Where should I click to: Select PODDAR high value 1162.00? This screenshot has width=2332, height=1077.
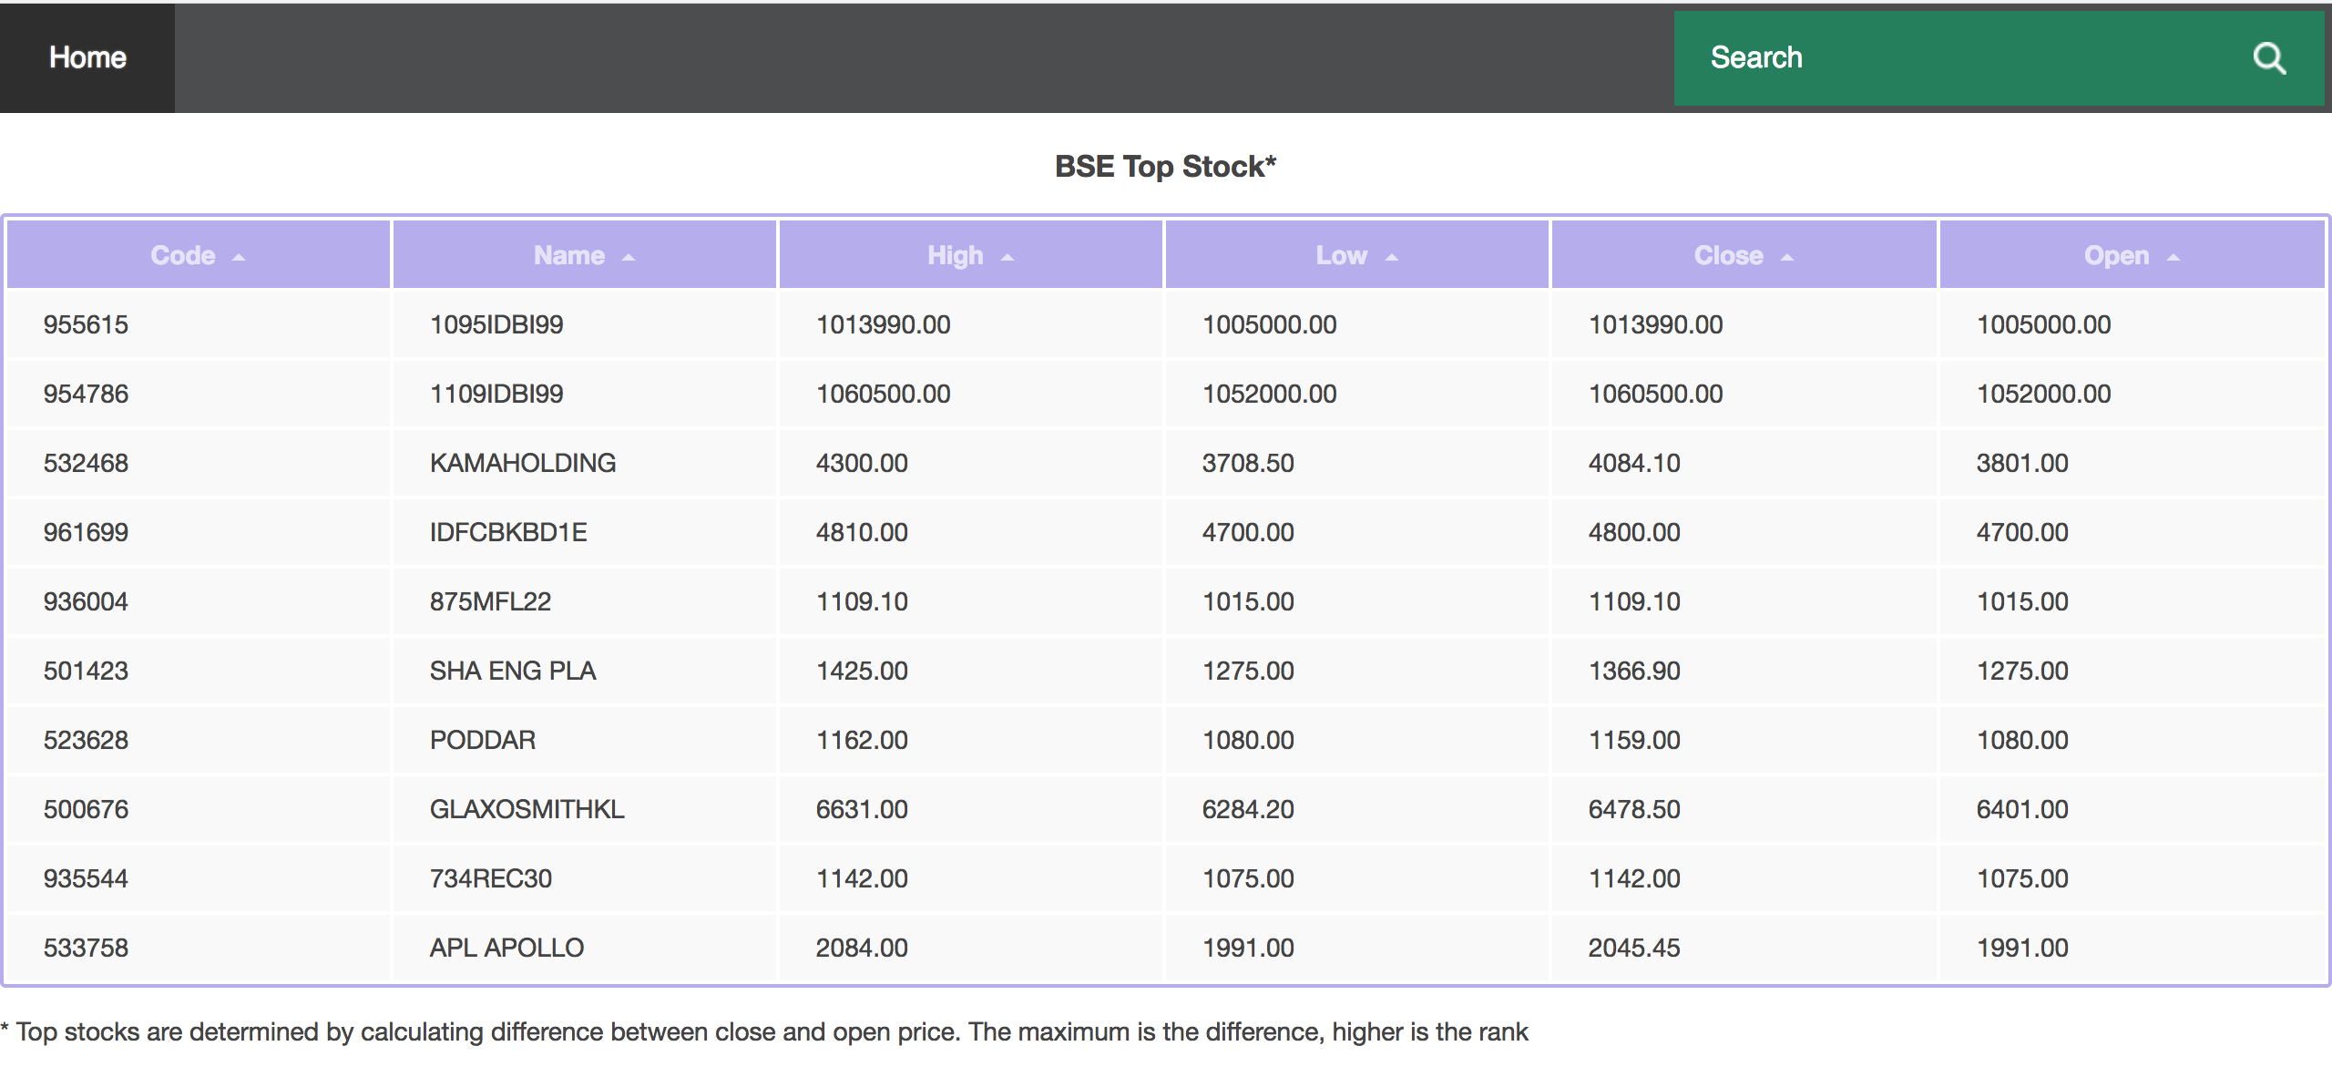click(x=862, y=740)
